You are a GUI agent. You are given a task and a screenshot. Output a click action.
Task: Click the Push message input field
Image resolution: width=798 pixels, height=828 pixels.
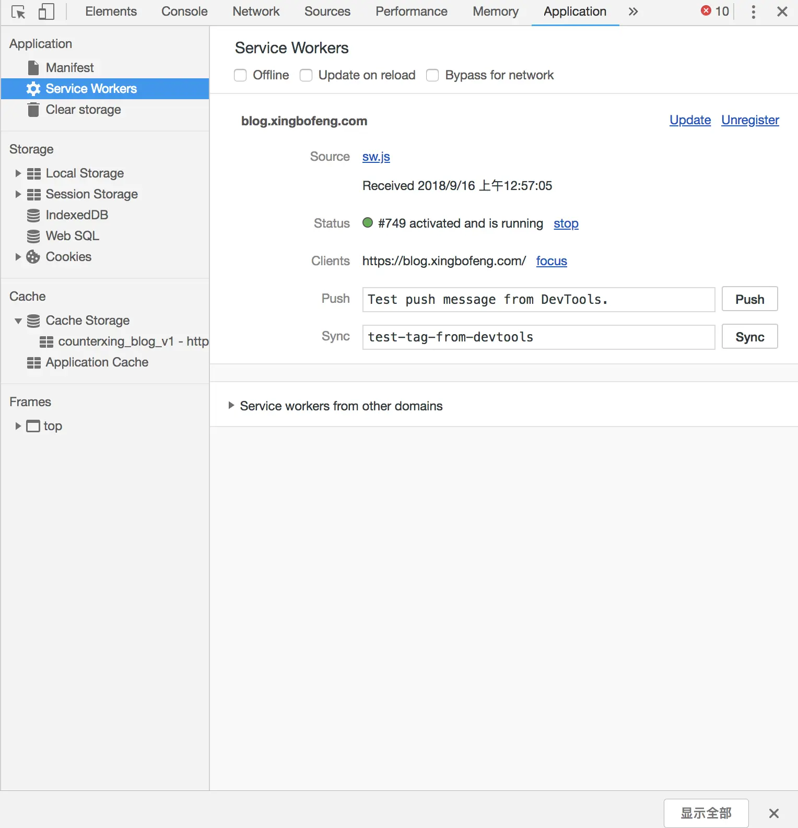(538, 300)
